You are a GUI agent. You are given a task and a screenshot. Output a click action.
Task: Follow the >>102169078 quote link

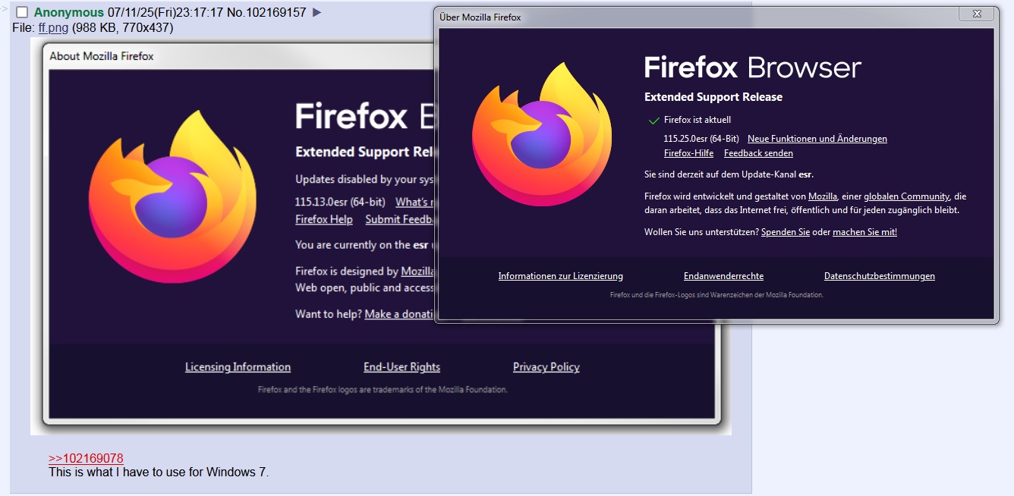[86, 458]
